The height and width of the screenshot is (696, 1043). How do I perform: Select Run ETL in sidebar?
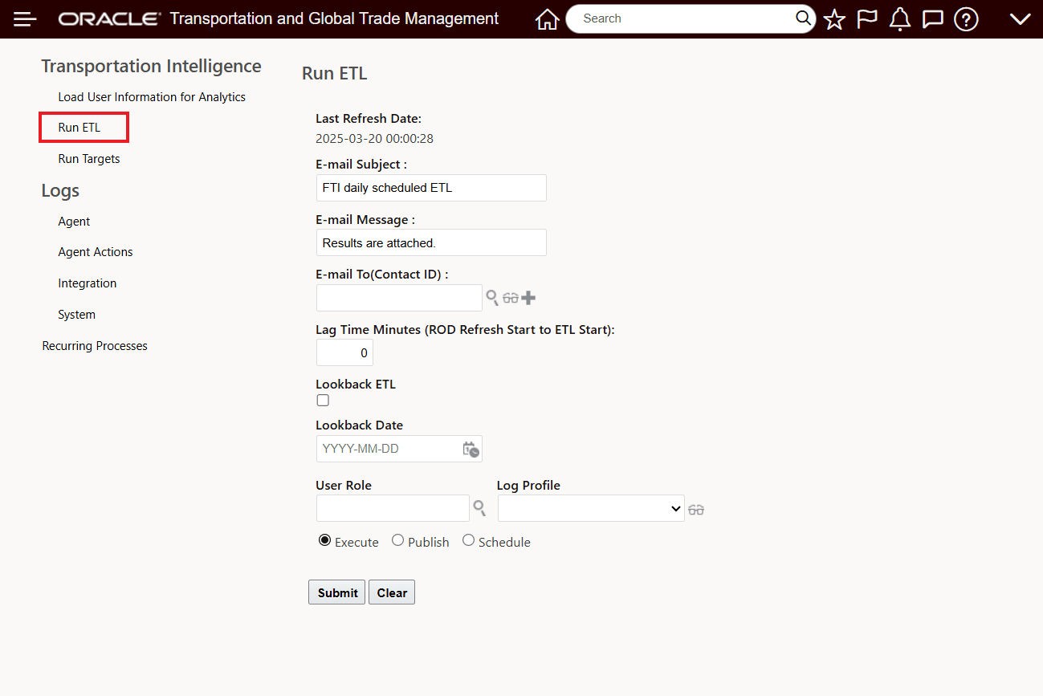pos(79,128)
